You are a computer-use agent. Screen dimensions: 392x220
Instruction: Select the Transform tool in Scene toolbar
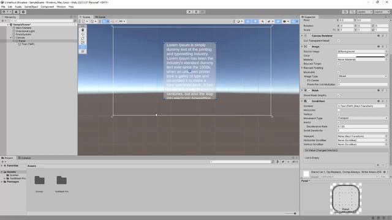pos(83,51)
